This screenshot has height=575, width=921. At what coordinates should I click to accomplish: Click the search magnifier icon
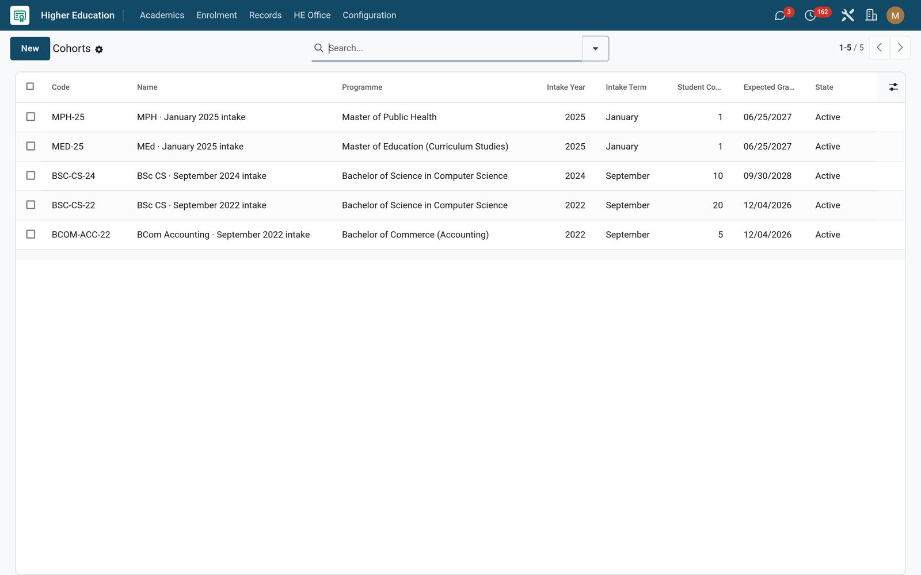pos(318,48)
